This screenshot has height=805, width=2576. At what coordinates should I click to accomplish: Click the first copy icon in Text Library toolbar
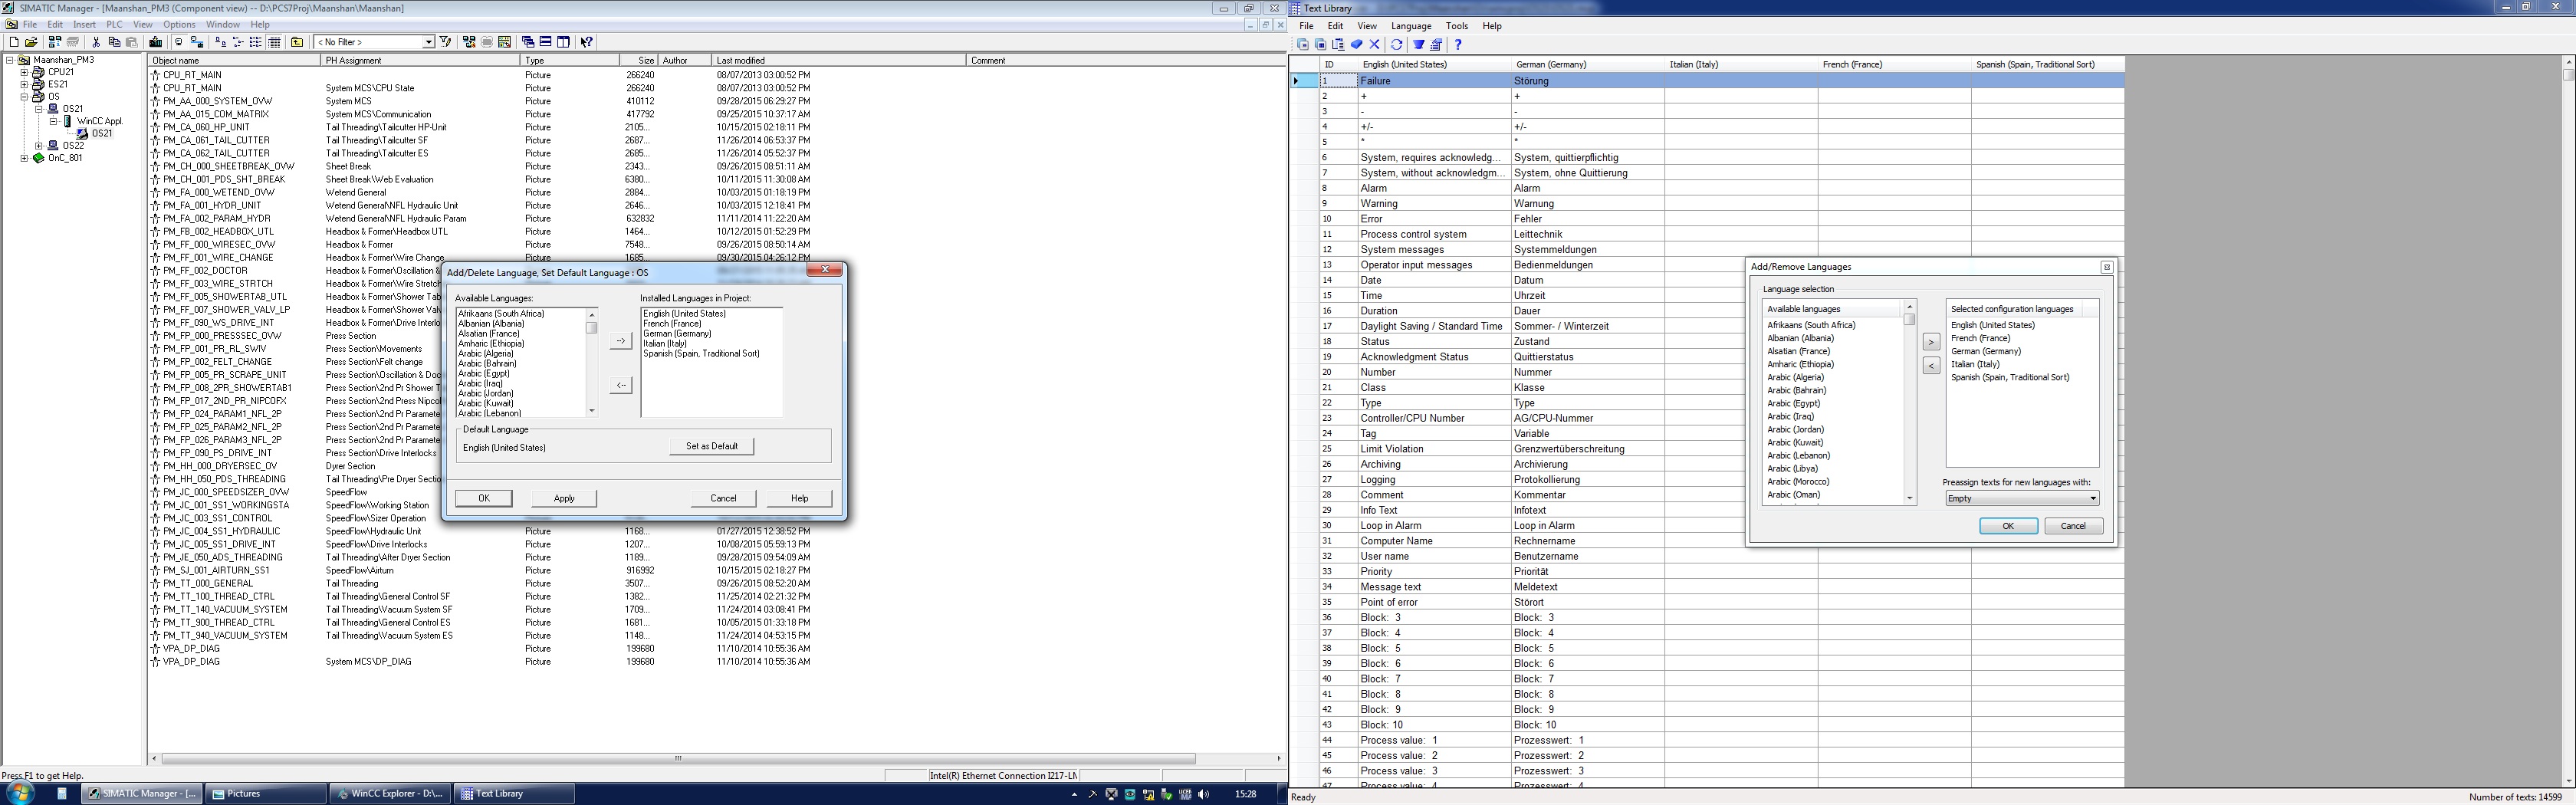1303,44
